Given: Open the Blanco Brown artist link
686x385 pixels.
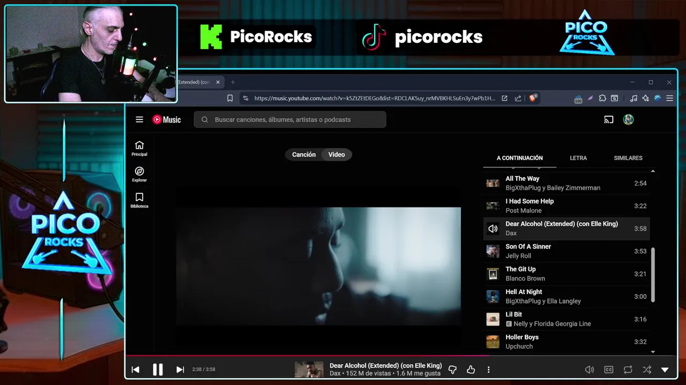Looking at the screenshot, I should tap(525, 279).
